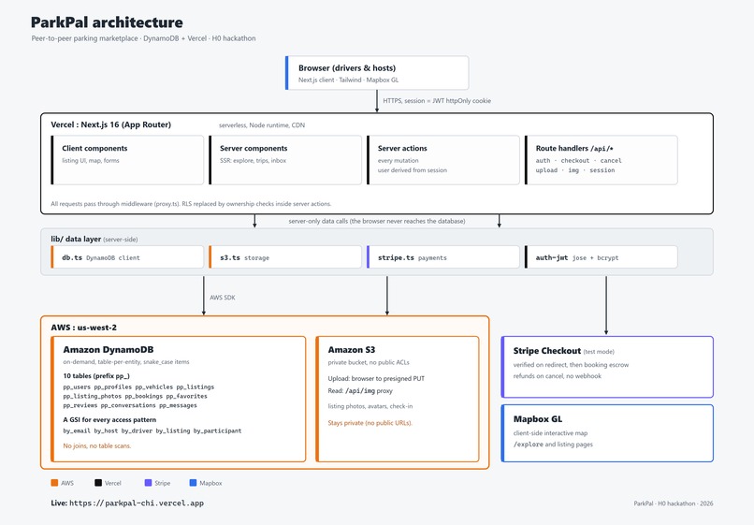The image size is (754, 525).
Task: Click the purple Stripe legend swatch
Action: point(148,483)
